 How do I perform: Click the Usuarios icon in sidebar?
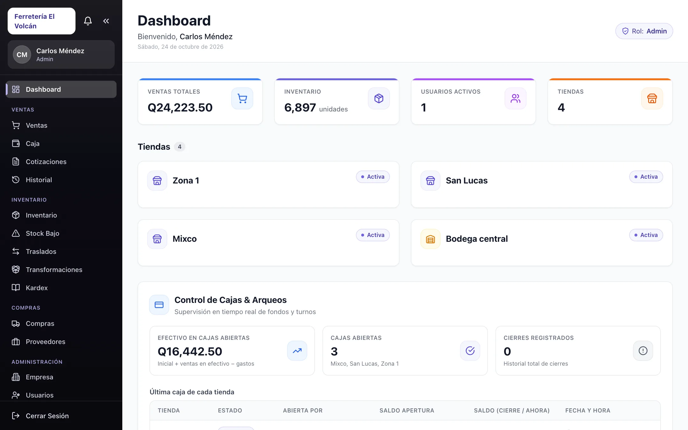[16, 395]
